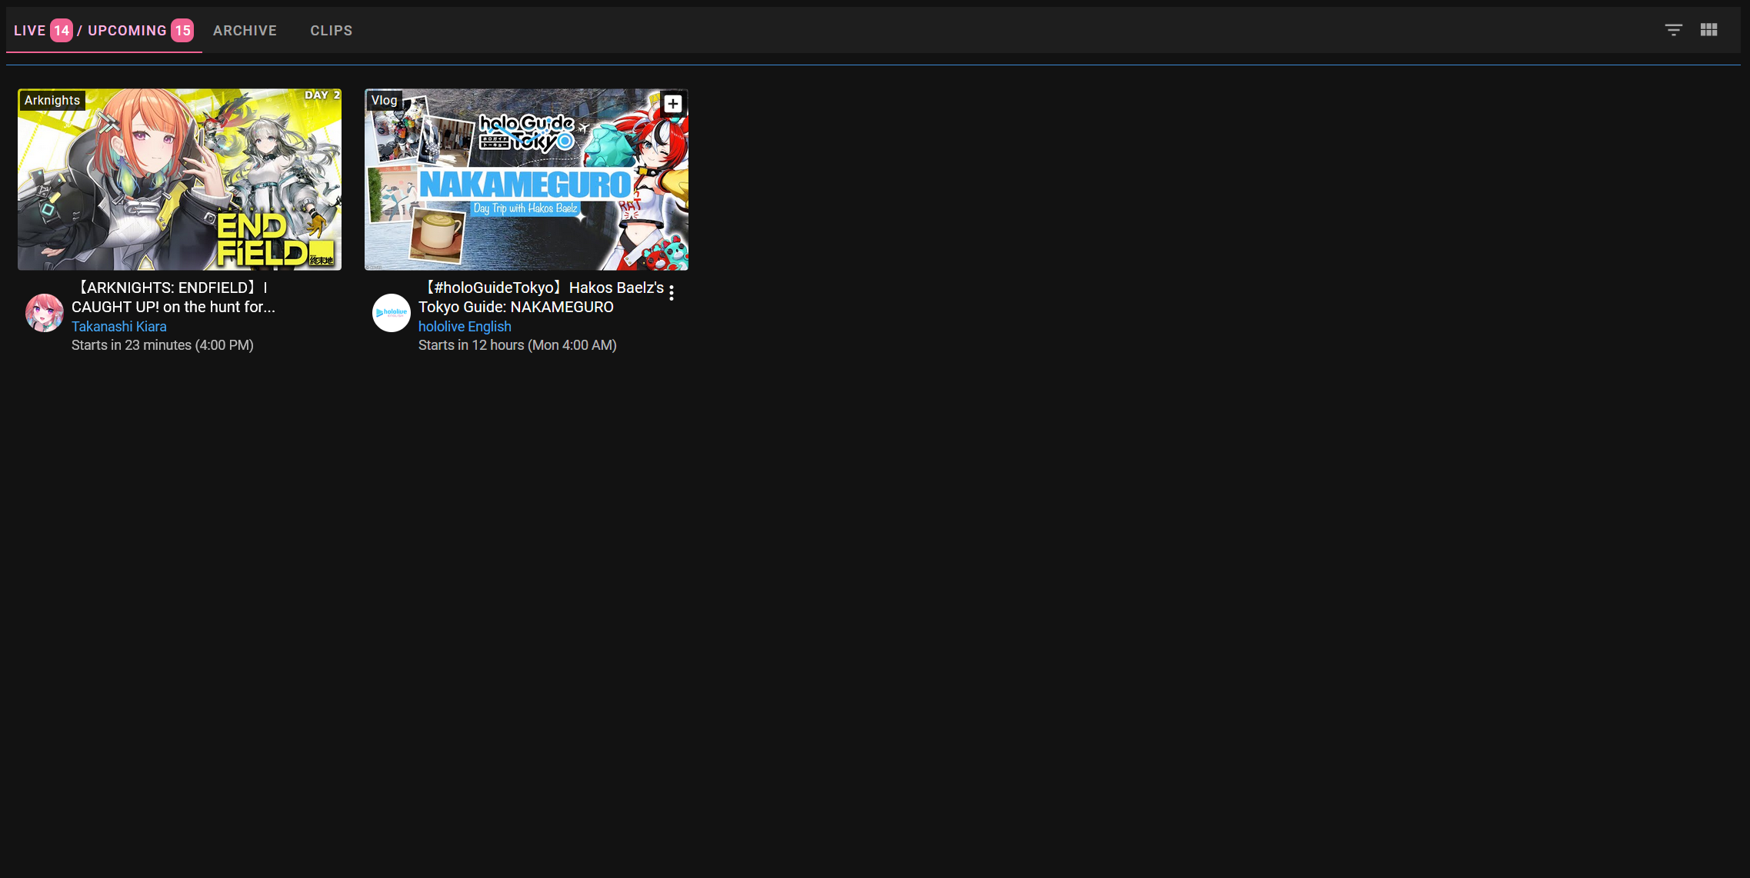Switch layout with the grid view icon
This screenshot has height=878, width=1750.
1708,30
